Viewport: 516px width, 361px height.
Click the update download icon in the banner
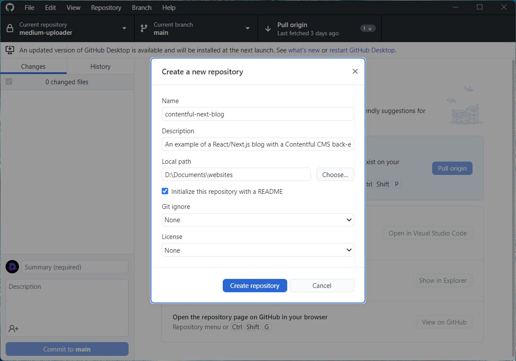[9, 50]
